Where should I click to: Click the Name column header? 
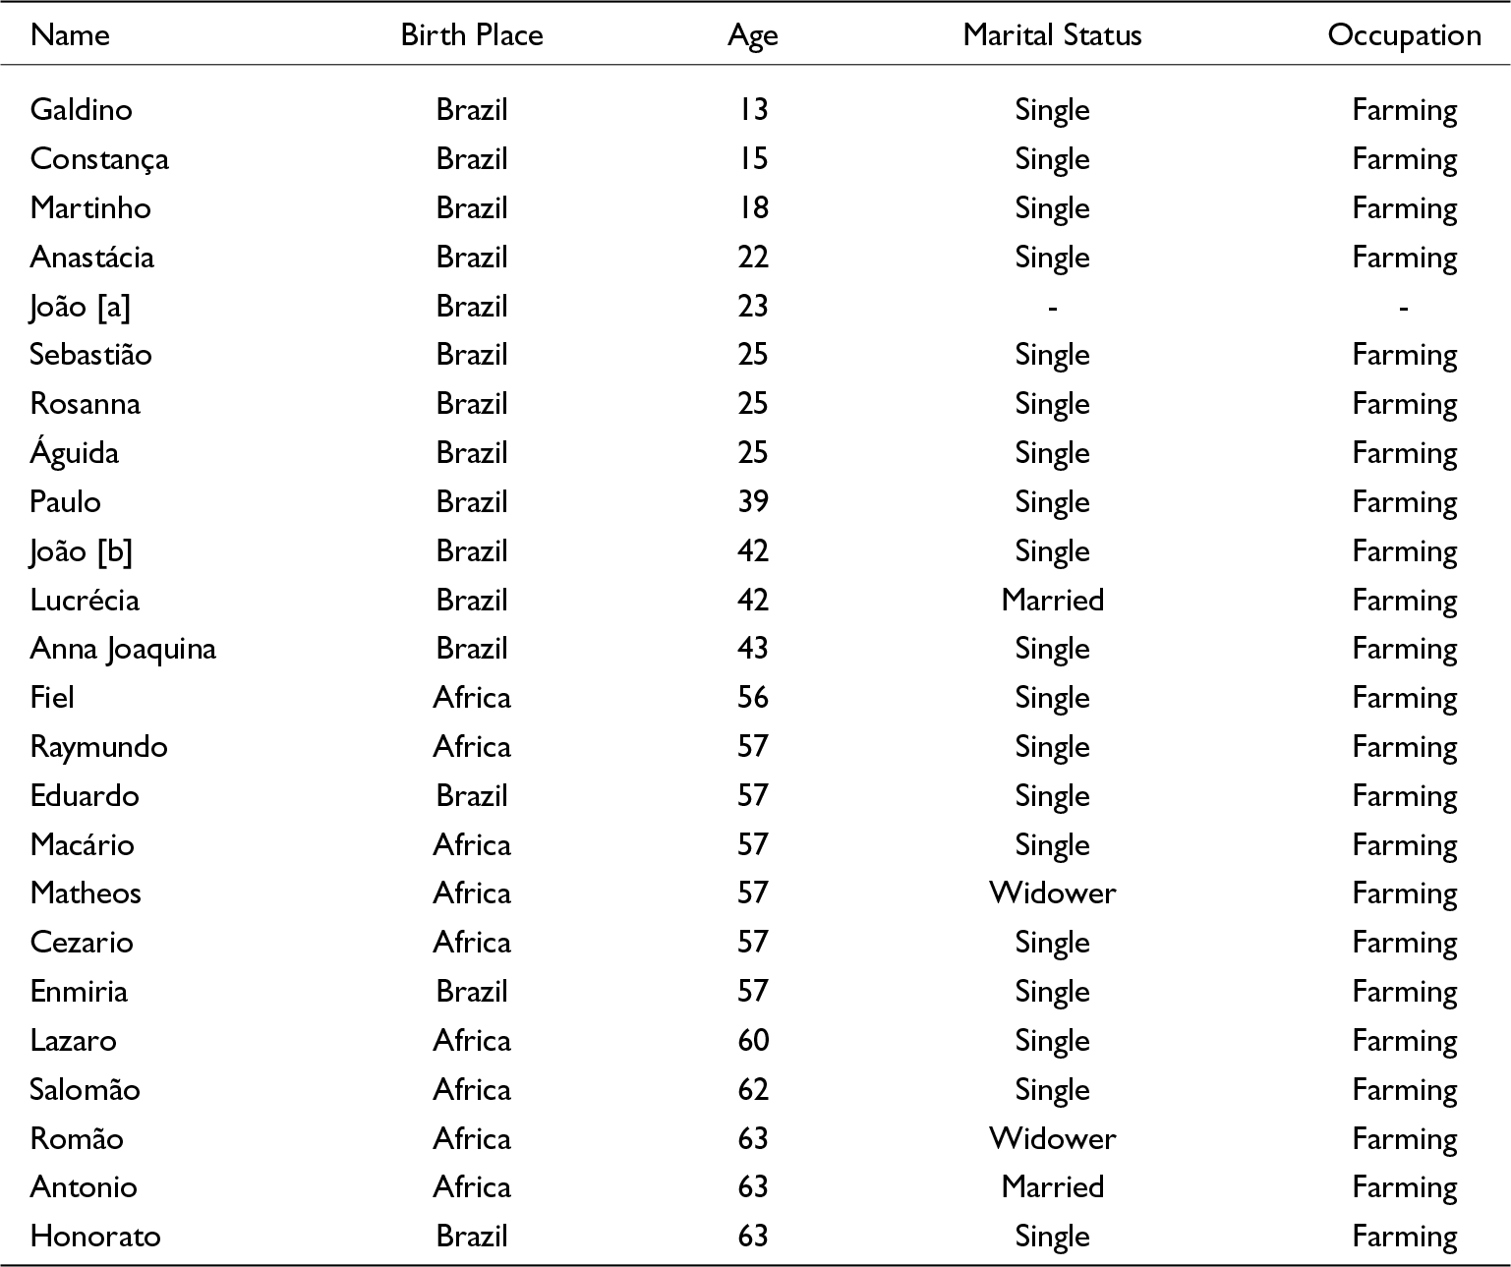[x=70, y=35]
